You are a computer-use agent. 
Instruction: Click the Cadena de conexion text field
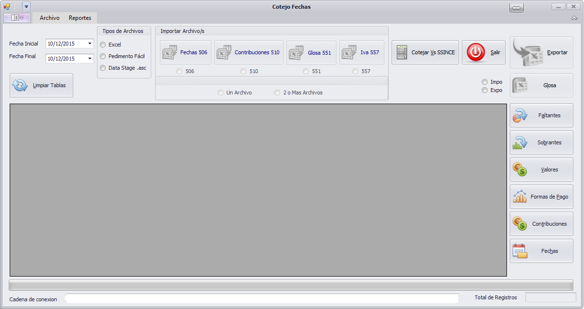point(262,299)
